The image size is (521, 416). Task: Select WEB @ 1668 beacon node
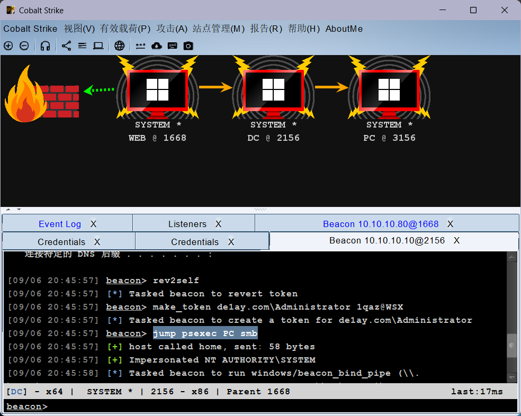(157, 98)
